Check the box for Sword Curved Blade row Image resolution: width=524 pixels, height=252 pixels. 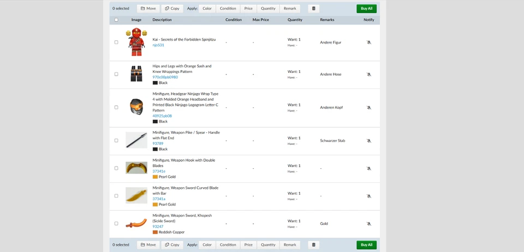click(x=116, y=195)
